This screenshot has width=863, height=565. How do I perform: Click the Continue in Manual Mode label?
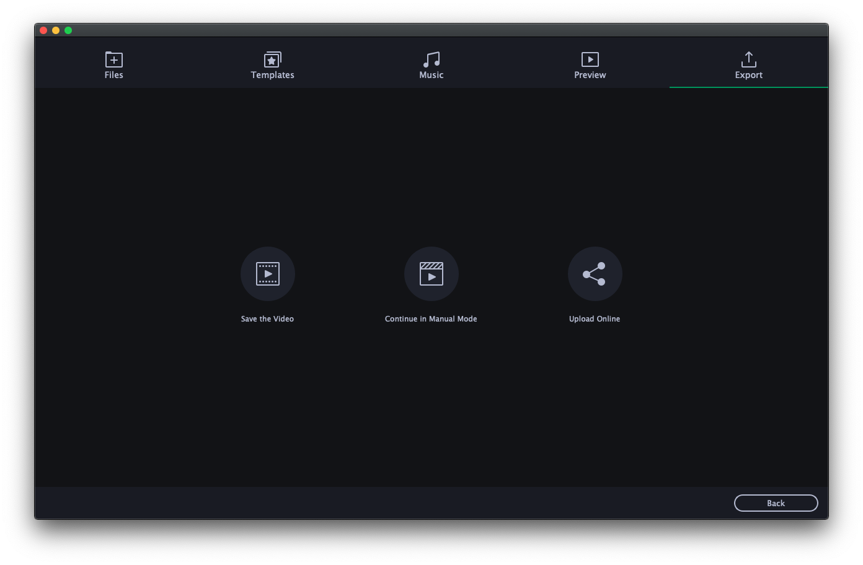[x=431, y=318]
